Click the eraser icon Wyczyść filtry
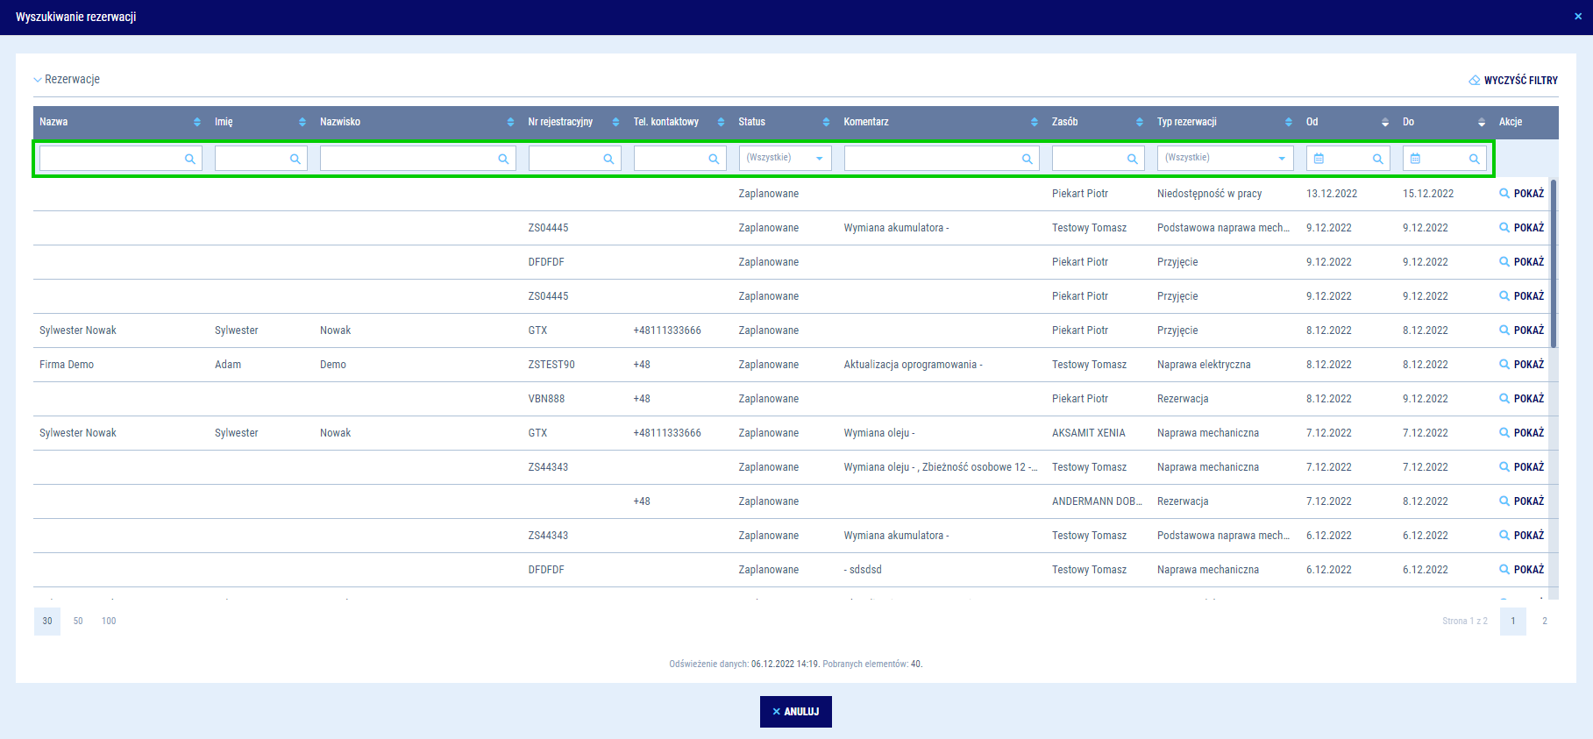Viewport: 1593px width, 739px height. (x=1475, y=80)
